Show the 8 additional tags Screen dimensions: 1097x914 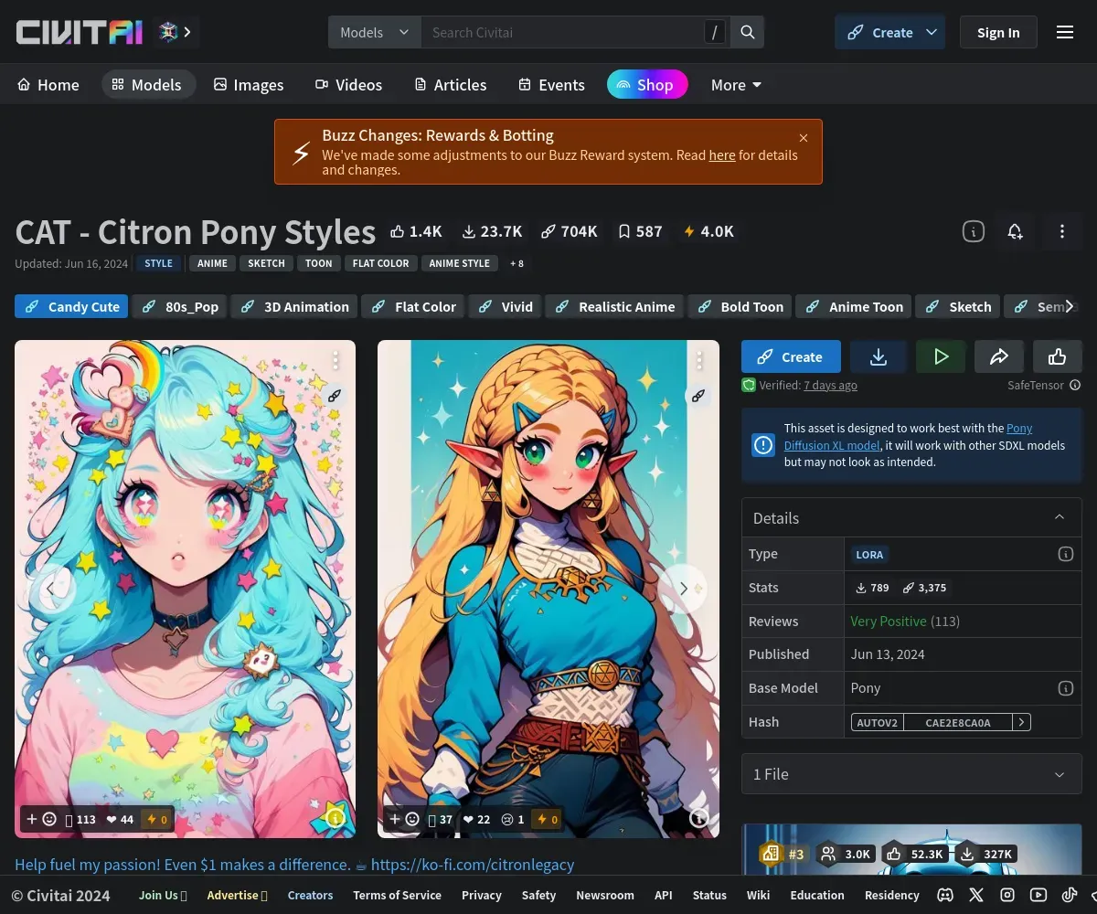point(517,263)
